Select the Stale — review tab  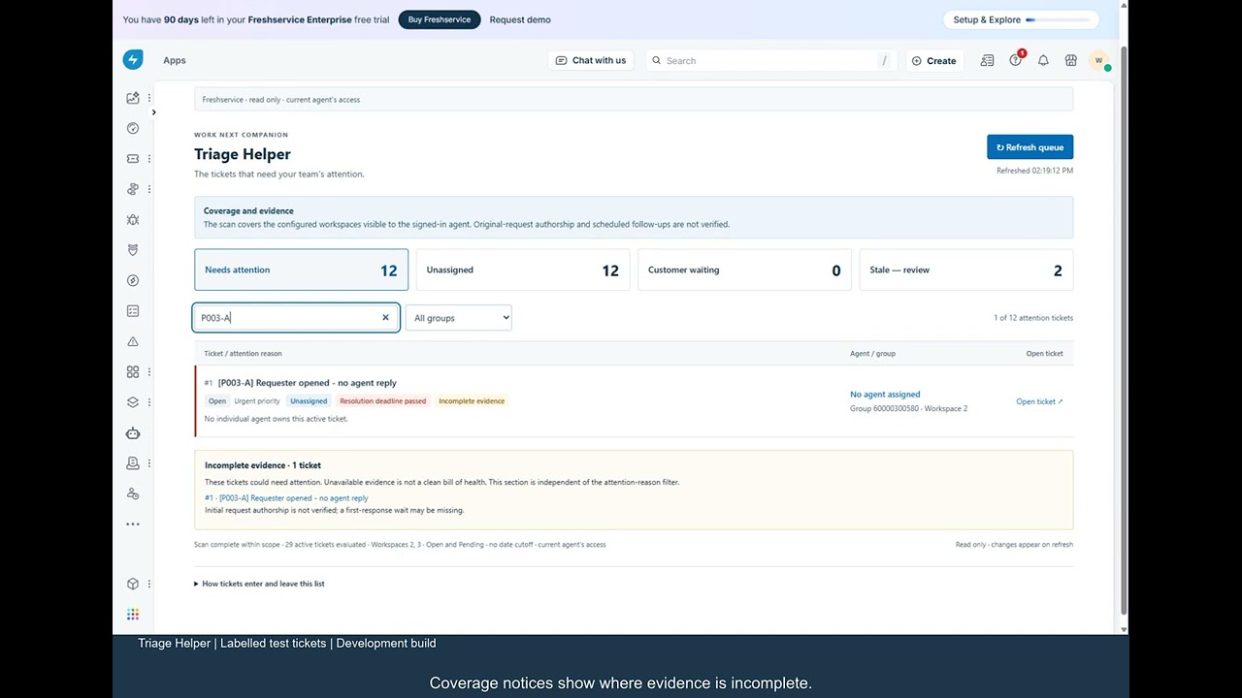coord(966,270)
